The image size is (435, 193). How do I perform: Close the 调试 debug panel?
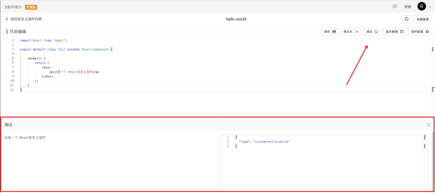[429, 124]
